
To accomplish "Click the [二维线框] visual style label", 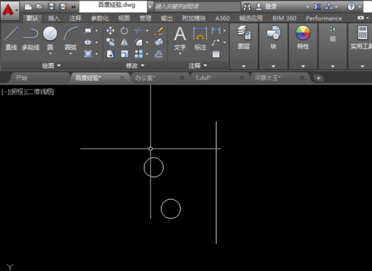I will click(x=40, y=92).
